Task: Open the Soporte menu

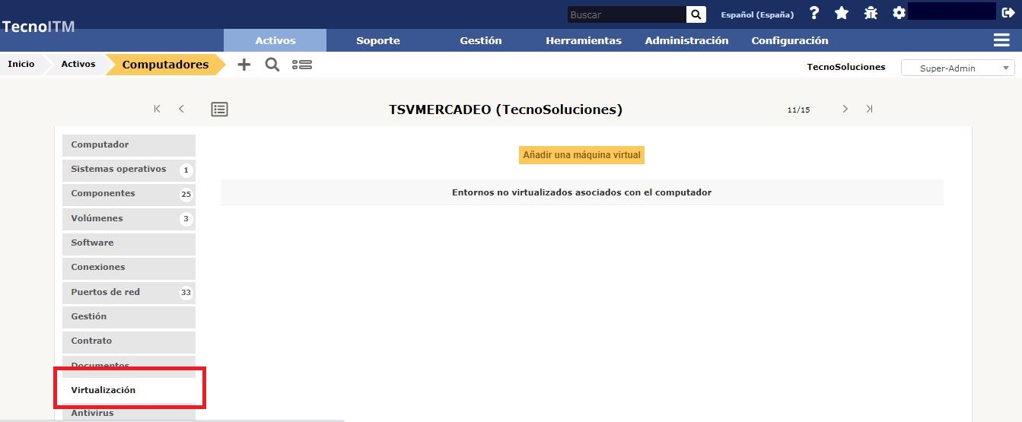Action: click(378, 40)
